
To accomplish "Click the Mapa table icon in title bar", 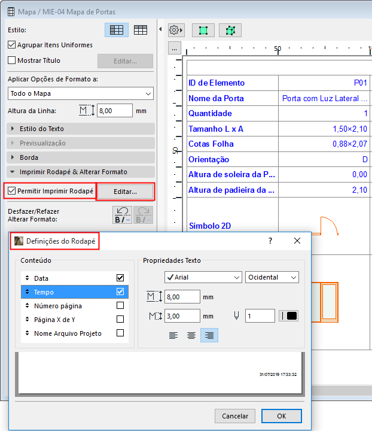I will [x=11, y=12].
